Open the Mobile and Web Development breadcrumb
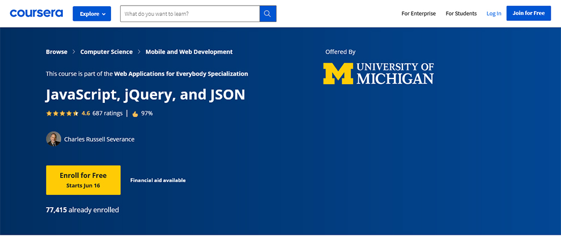The image size is (561, 236). click(x=189, y=52)
